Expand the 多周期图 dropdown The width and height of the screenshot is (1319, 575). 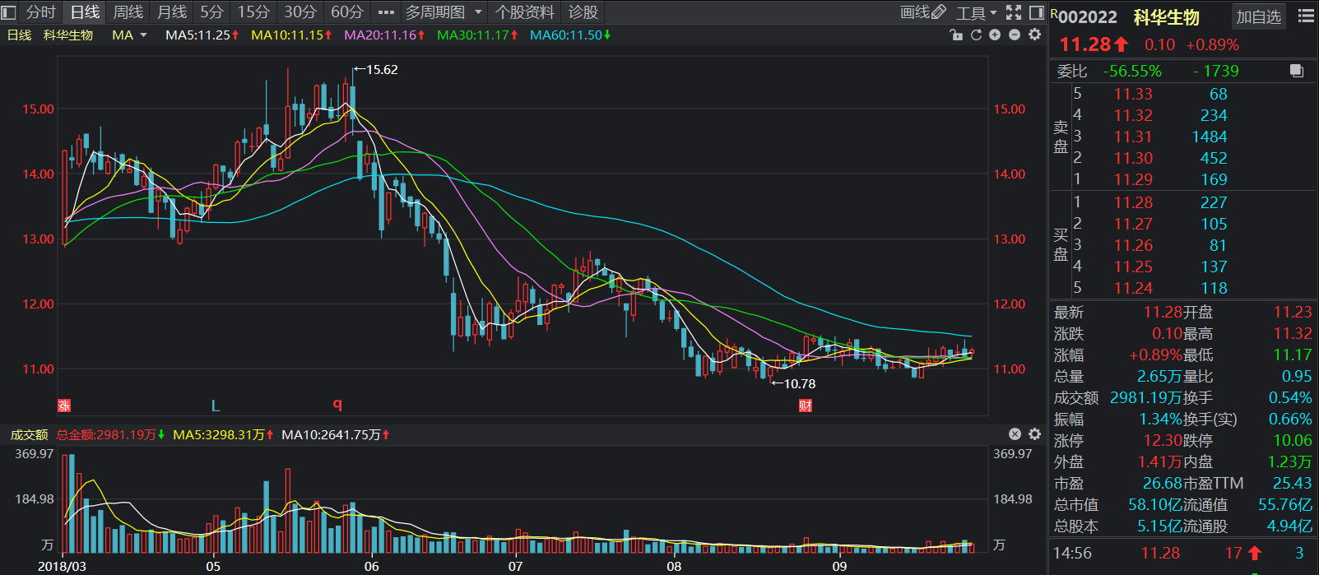444,12
